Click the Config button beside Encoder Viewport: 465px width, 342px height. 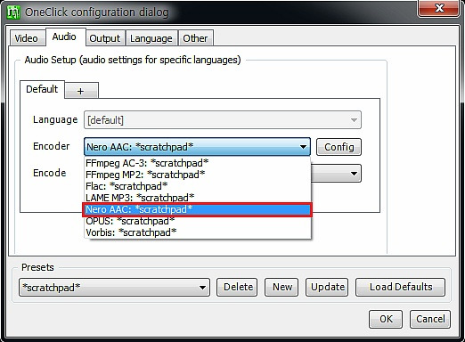pyautogui.click(x=339, y=147)
